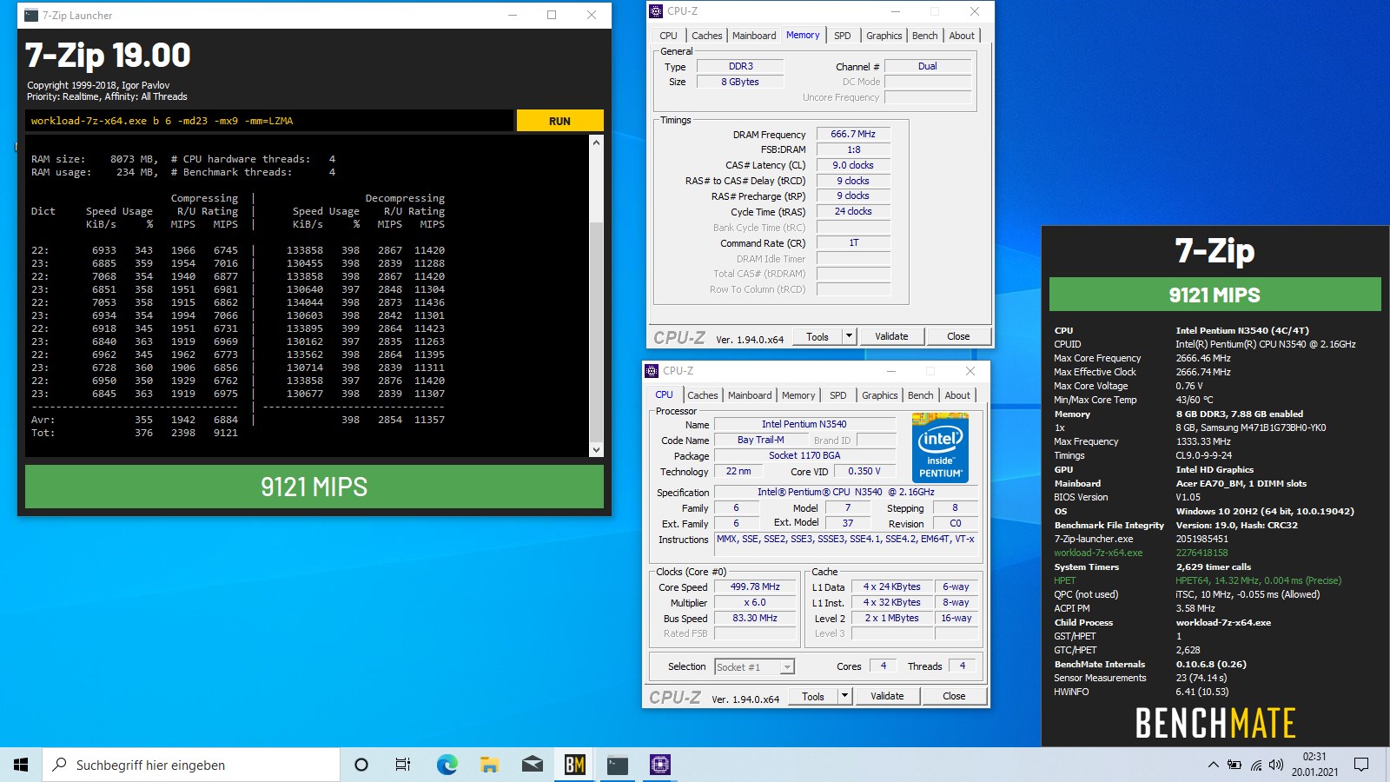The width and height of the screenshot is (1390, 782).
Task: Click Close button in lower CPU-Z window
Action: (x=954, y=696)
